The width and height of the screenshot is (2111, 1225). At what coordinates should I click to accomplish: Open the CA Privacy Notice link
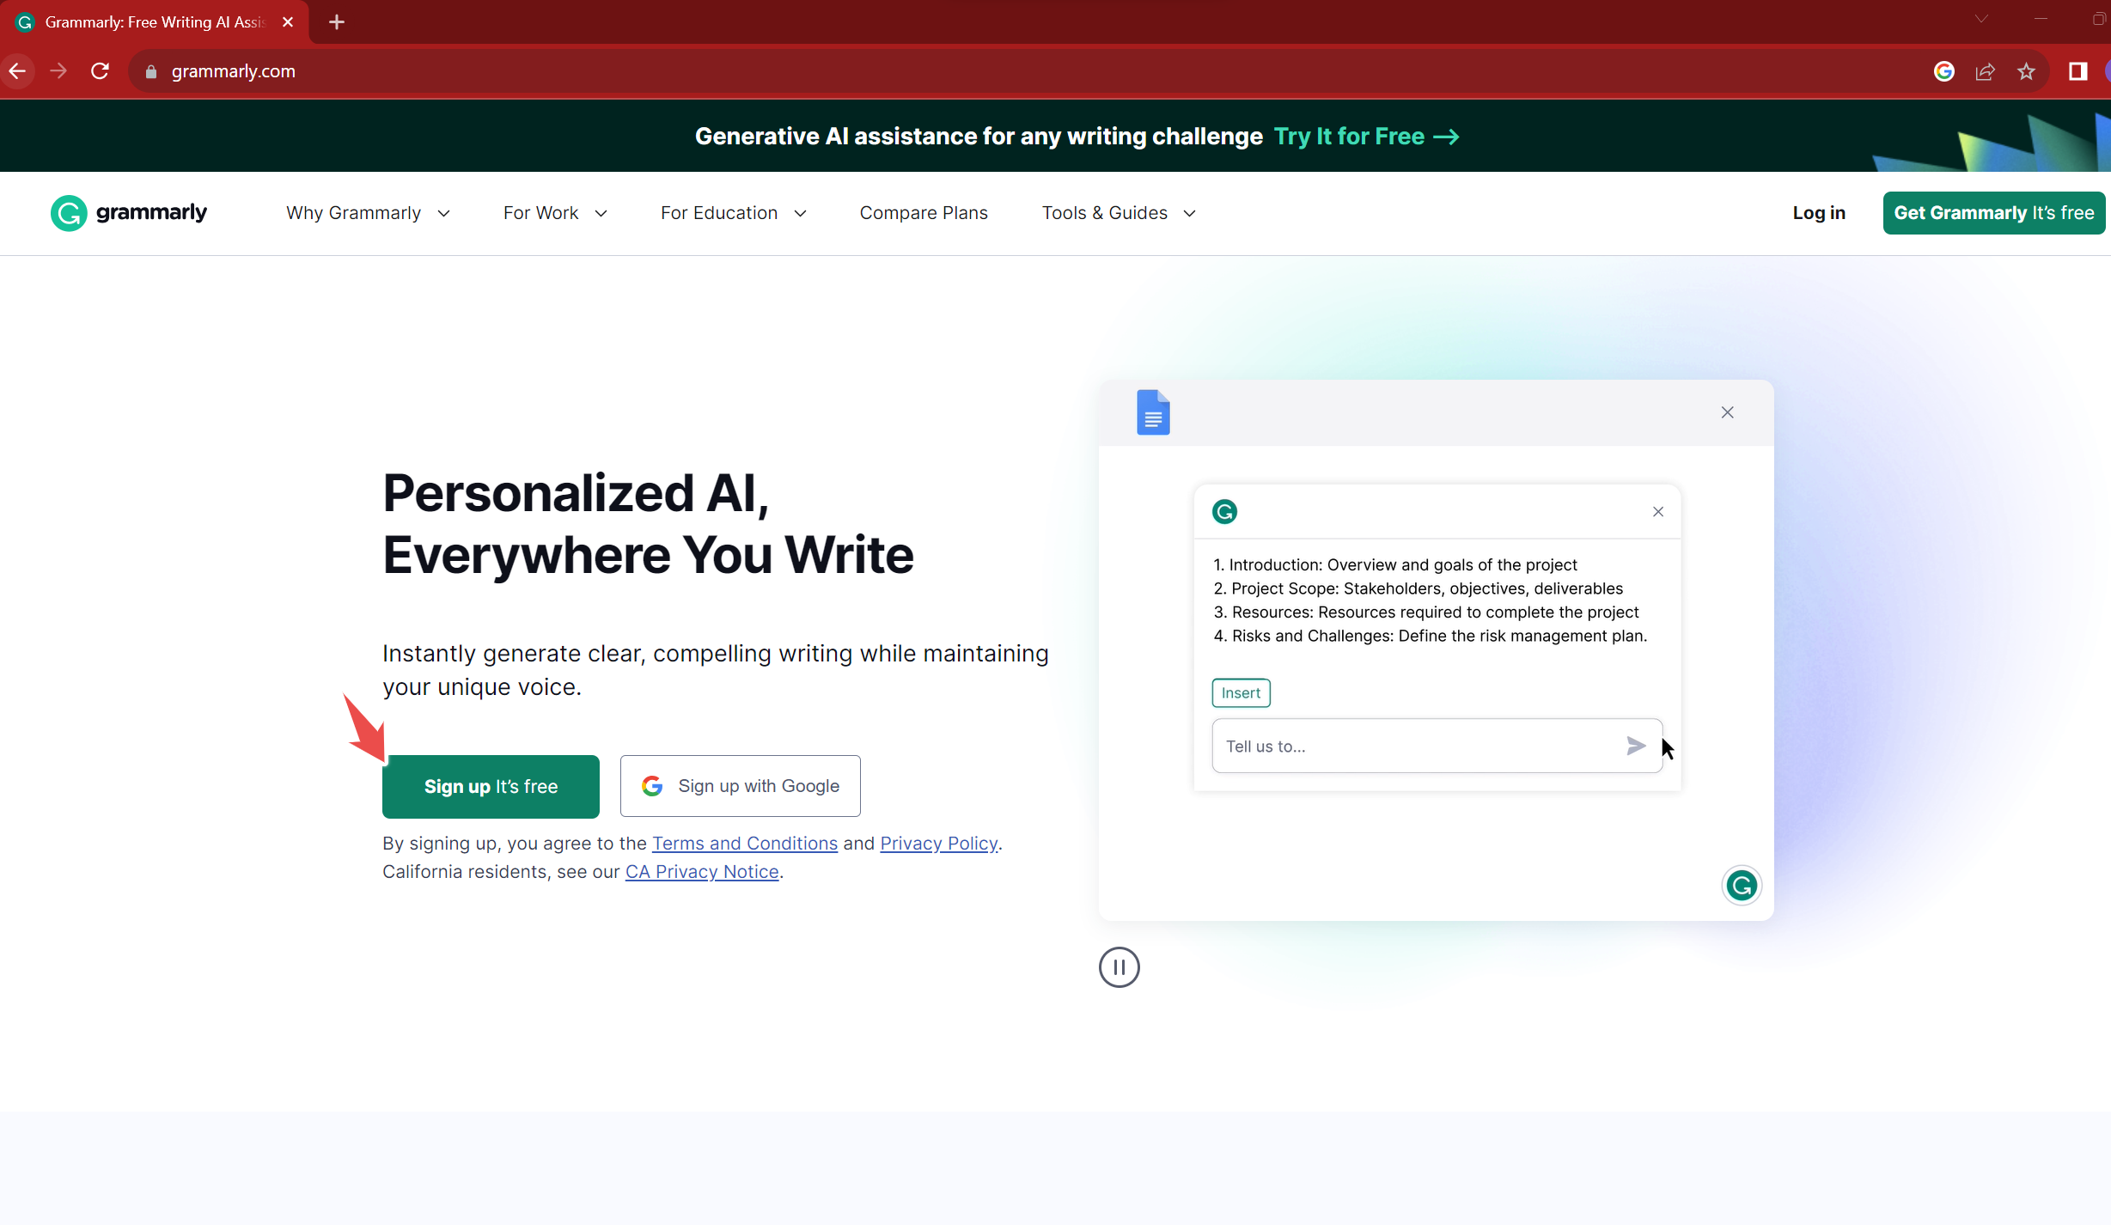click(x=702, y=872)
